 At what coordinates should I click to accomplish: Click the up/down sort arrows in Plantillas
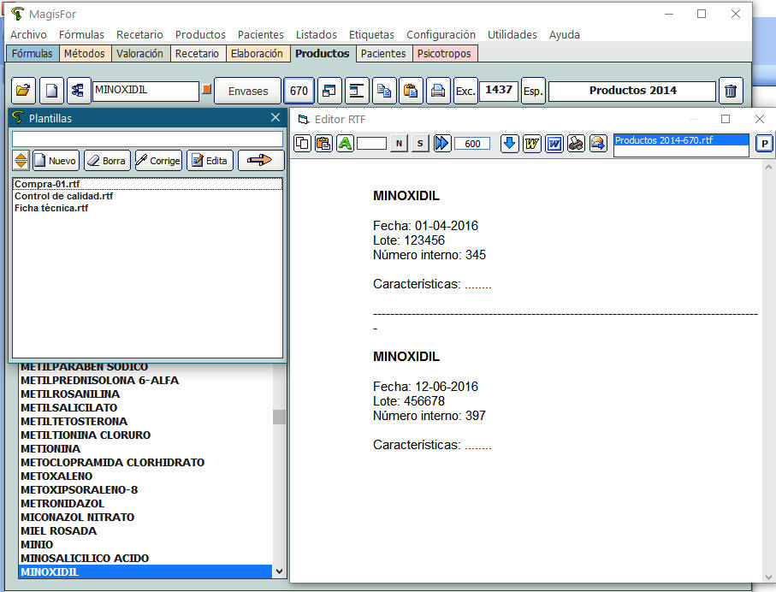tap(21, 160)
